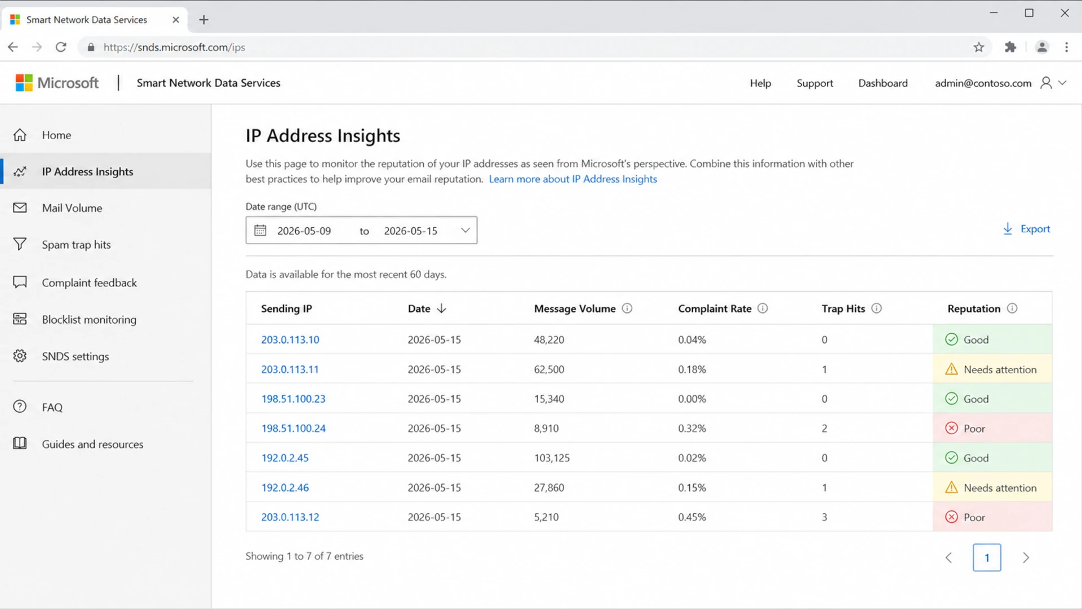Screen dimensions: 1082x609
Task: Click the end date 2026-05-15 field
Action: pos(410,231)
